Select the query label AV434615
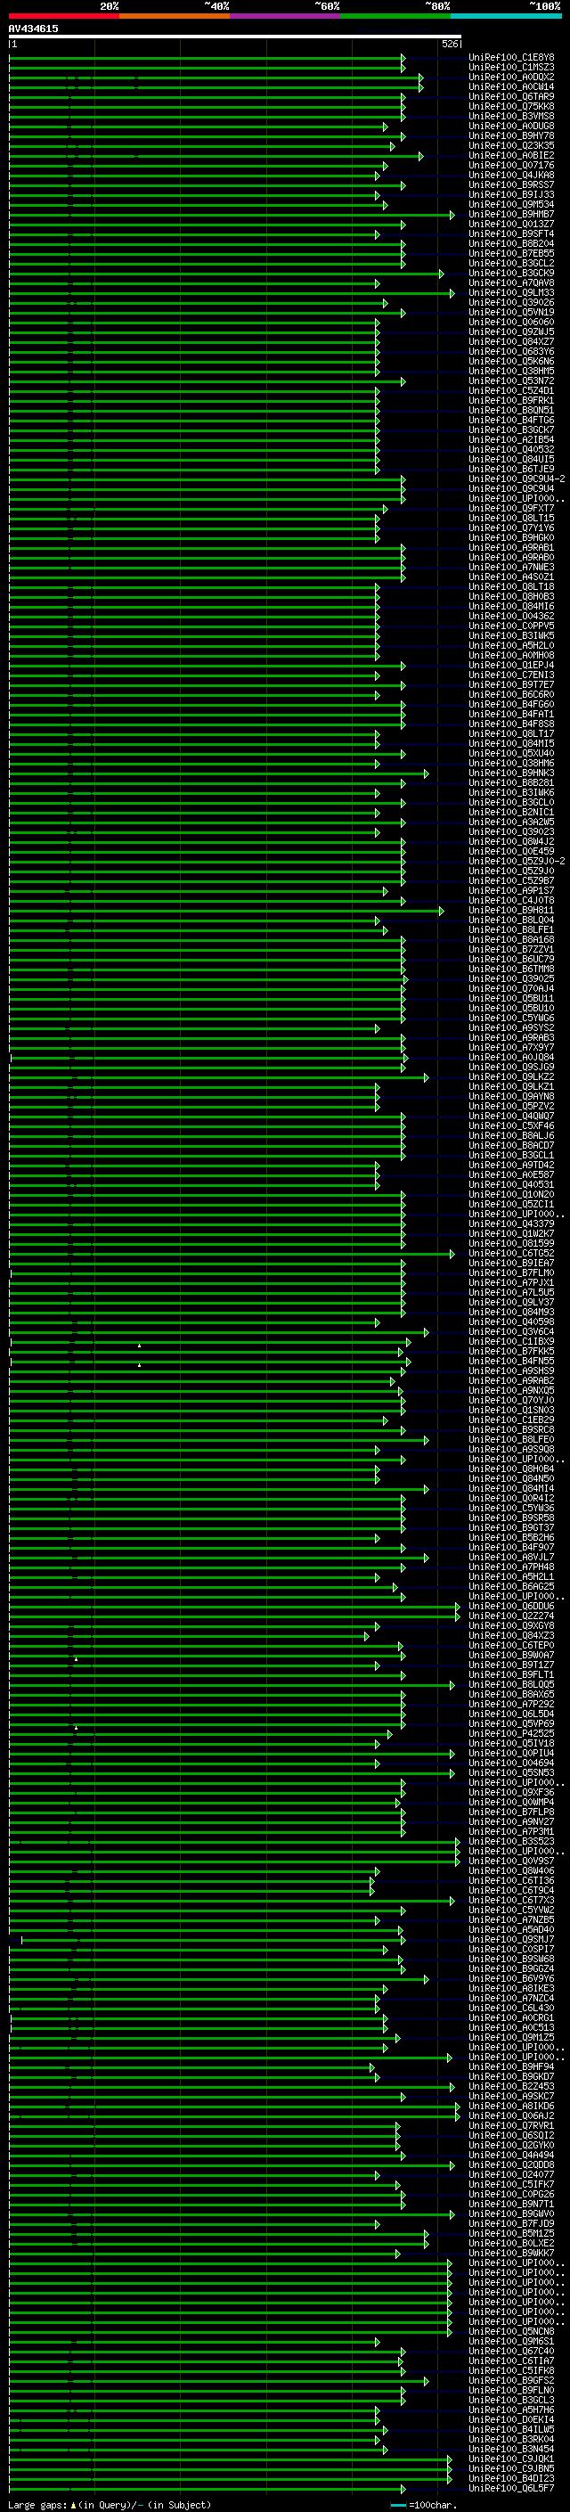Screen dimensions: 570x2512 33,29
